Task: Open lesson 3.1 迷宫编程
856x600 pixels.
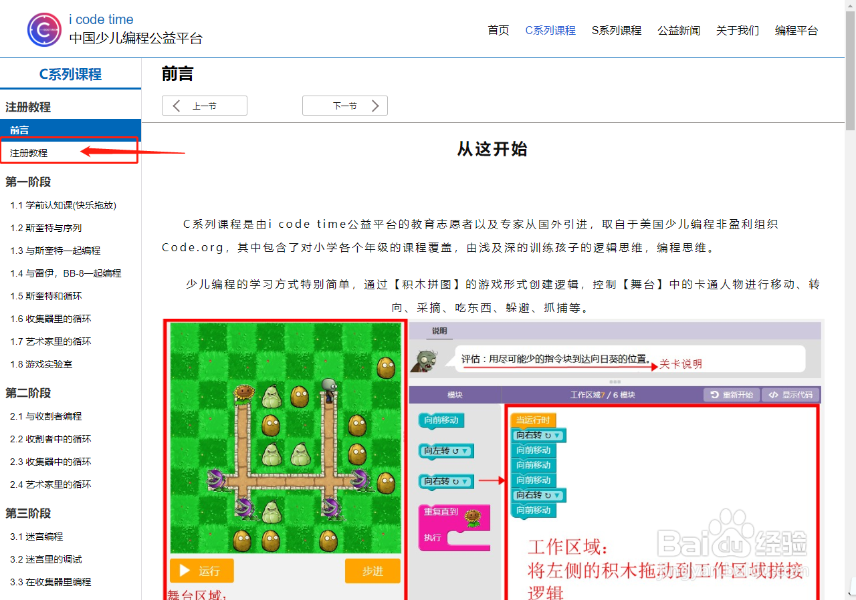Action: (x=36, y=537)
